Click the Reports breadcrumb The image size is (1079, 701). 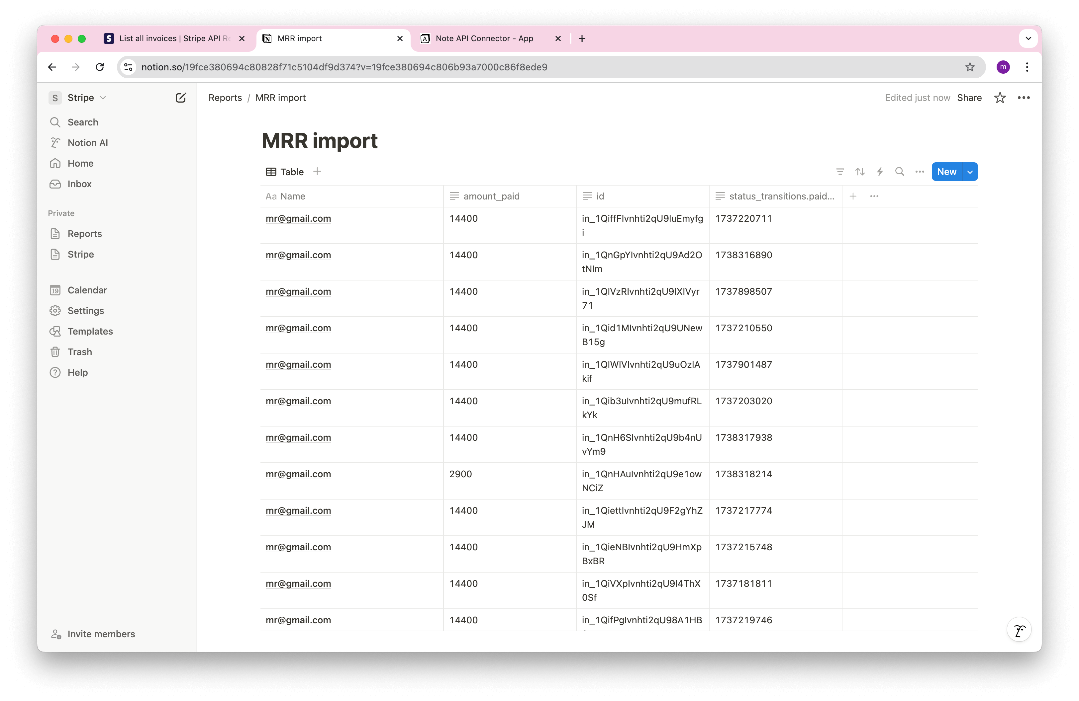(225, 98)
